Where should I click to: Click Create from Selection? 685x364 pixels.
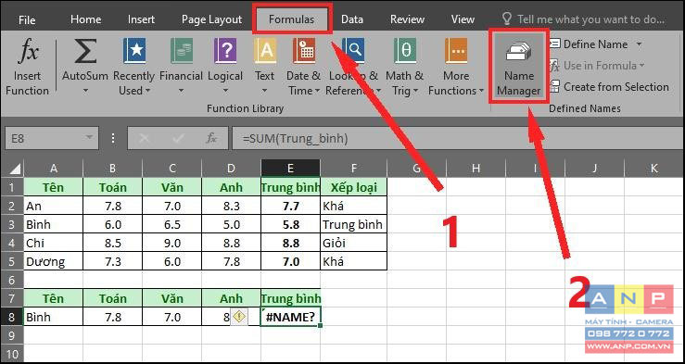coord(609,87)
